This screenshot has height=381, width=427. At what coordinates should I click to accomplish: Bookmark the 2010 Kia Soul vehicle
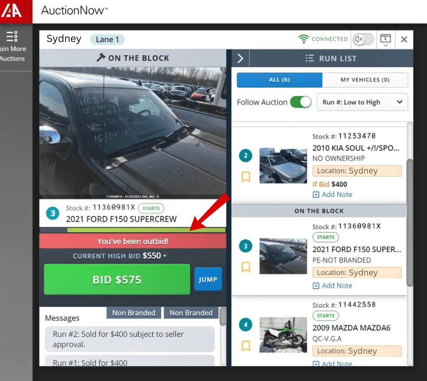point(246,177)
